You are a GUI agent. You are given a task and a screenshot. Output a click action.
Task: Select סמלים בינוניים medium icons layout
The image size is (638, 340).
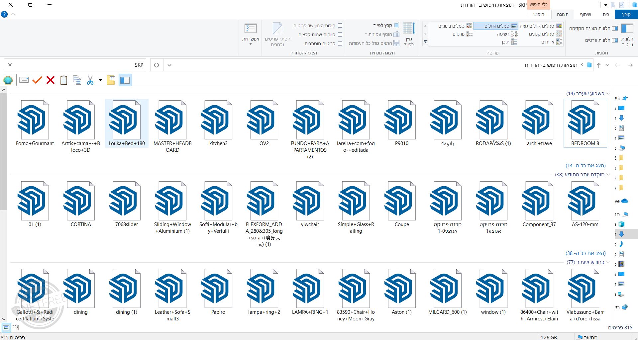tap(455, 26)
